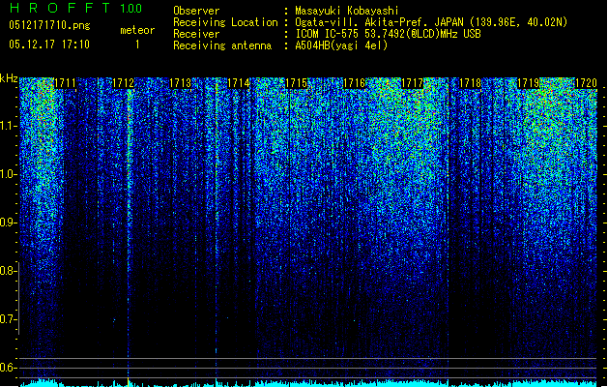Screen dimensions: 608x387
Task: Click the date stamp 05.12.17 17:10
Action: pos(49,45)
